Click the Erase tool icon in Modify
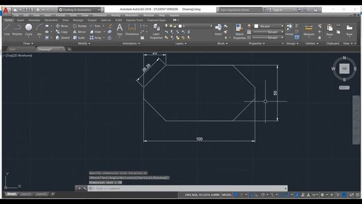The height and width of the screenshot is (204, 362). tap(110, 26)
